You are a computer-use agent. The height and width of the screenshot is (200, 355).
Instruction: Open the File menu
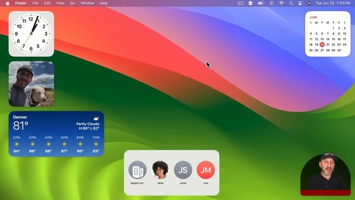pyautogui.click(x=35, y=3)
